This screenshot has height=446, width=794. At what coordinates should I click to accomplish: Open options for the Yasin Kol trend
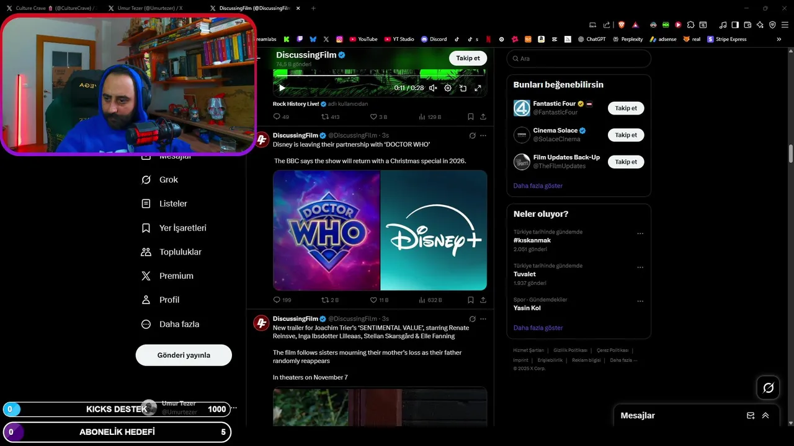tap(640, 302)
